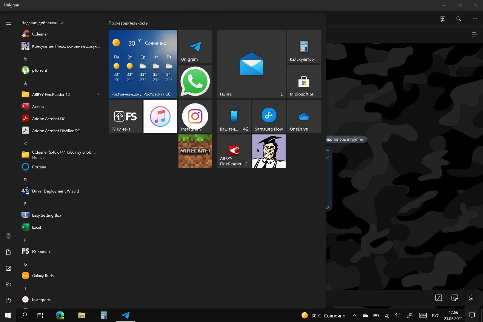Viewport: 483px width, 322px height.
Task: Open Task View on the taskbar
Action: click(40, 315)
